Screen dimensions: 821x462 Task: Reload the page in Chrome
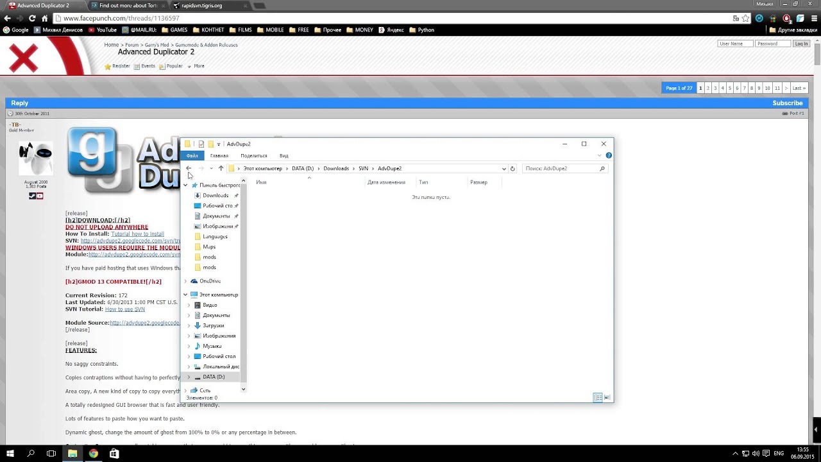[32, 19]
